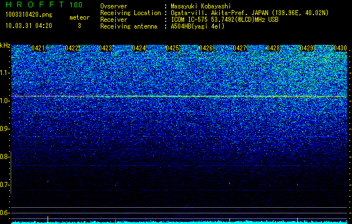Screen dimensions: 352x224
Task: Click the yellow meteor marker under 0427
Action: [x=229, y=221]
